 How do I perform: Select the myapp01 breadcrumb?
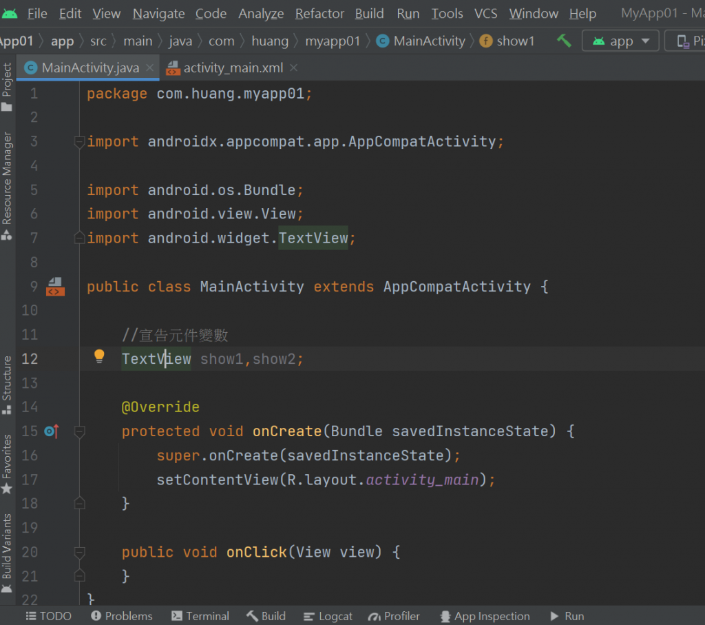(333, 41)
